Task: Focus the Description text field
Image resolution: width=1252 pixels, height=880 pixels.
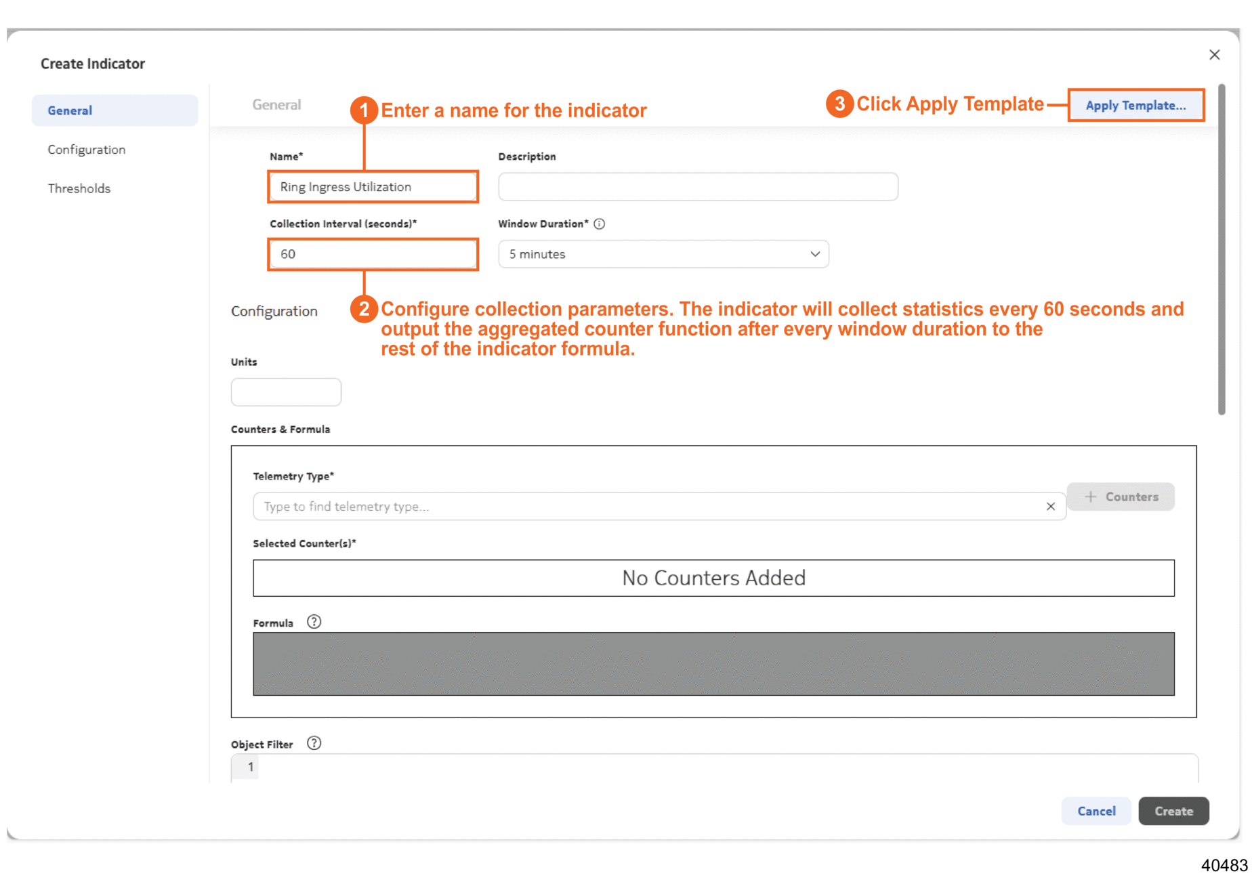Action: tap(698, 187)
